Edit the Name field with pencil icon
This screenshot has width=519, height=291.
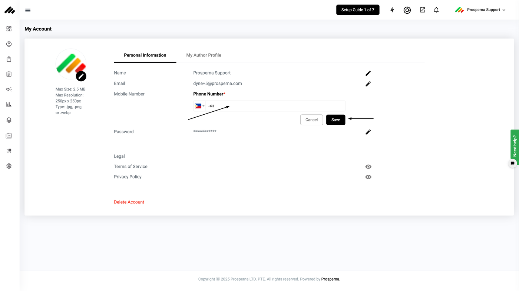click(368, 73)
